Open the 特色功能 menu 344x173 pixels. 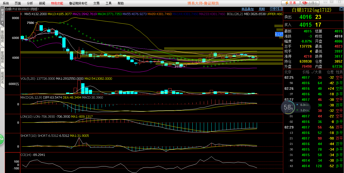pos(57,3)
